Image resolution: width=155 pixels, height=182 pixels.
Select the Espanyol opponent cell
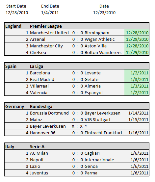93,92
